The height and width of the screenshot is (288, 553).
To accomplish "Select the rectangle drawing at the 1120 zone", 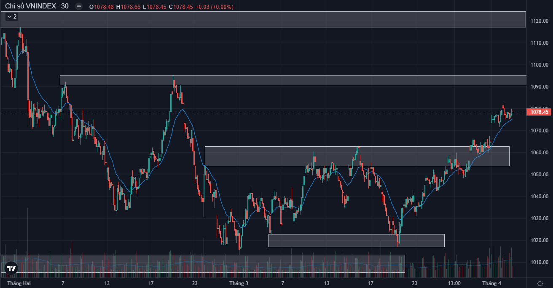I will 263,19.
